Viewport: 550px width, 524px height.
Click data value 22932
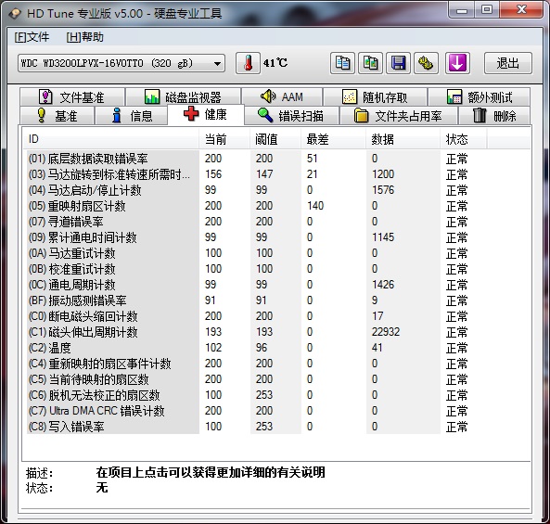[386, 332]
